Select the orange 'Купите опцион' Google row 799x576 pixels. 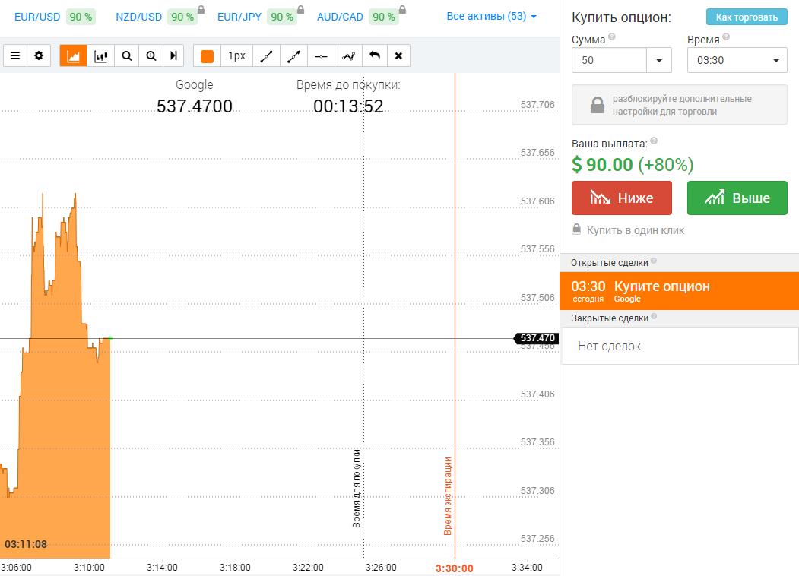point(679,291)
